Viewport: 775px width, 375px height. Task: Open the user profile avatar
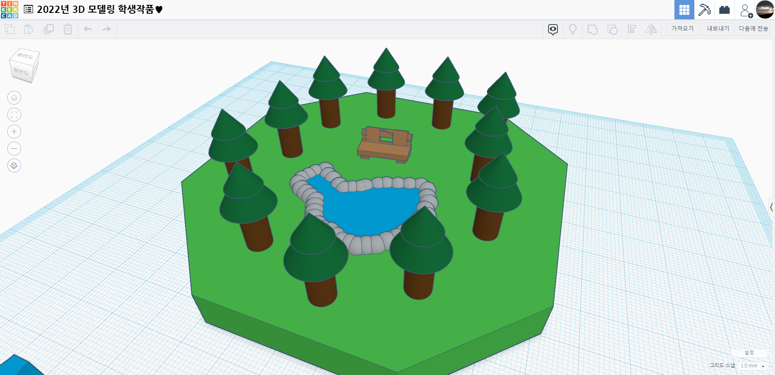point(765,10)
